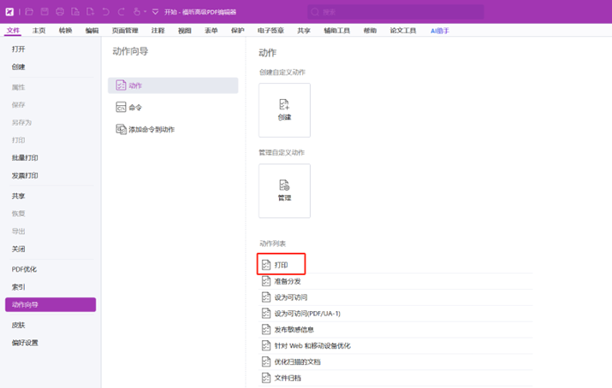Open 偏好设置 in the file sidebar

[25, 343]
